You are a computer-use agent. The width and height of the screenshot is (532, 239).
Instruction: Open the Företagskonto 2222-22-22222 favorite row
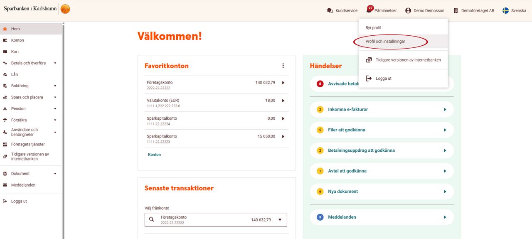(216, 85)
